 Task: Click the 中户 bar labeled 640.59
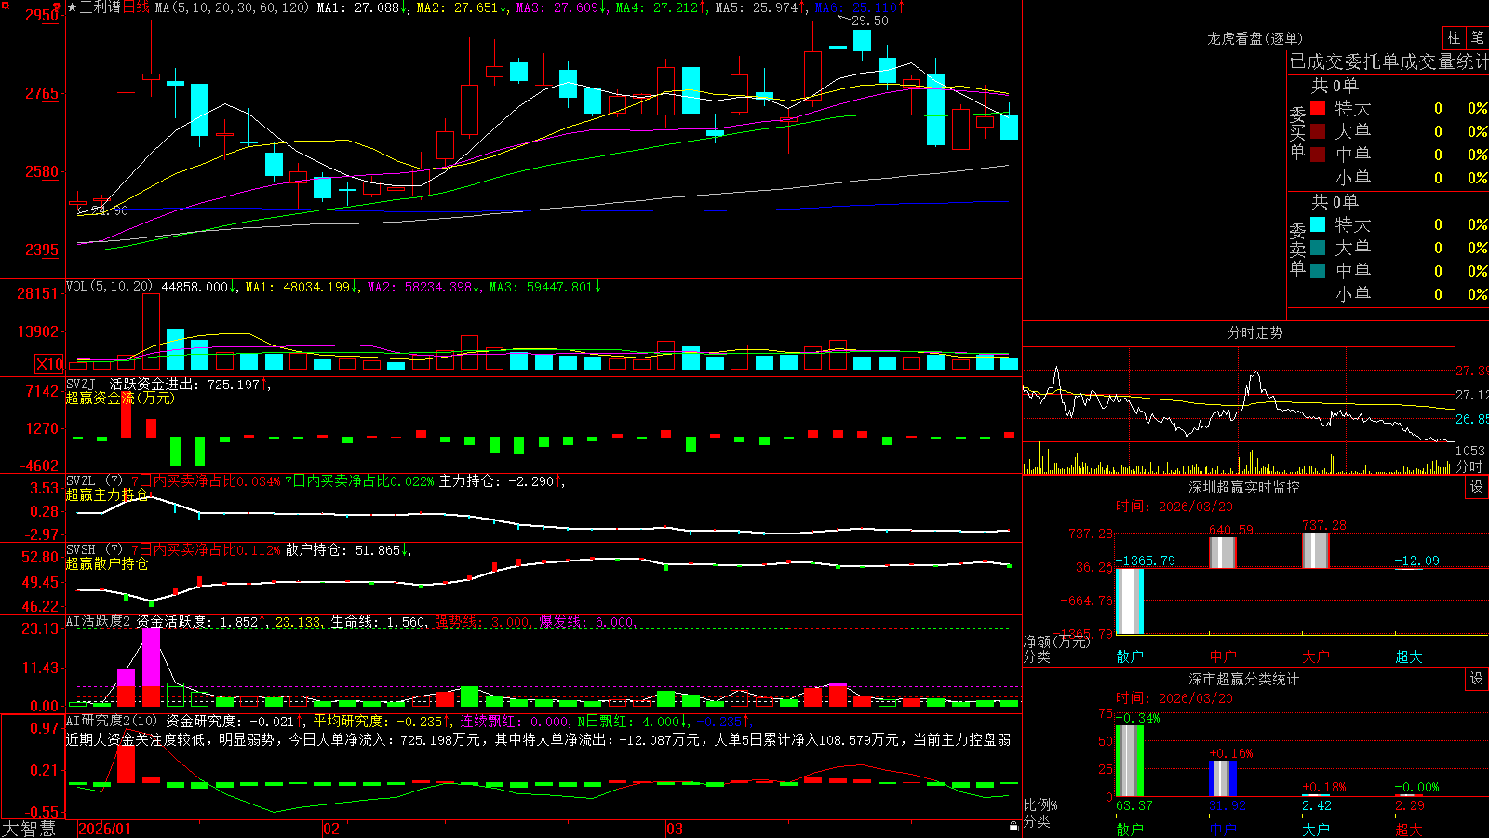1222,552
